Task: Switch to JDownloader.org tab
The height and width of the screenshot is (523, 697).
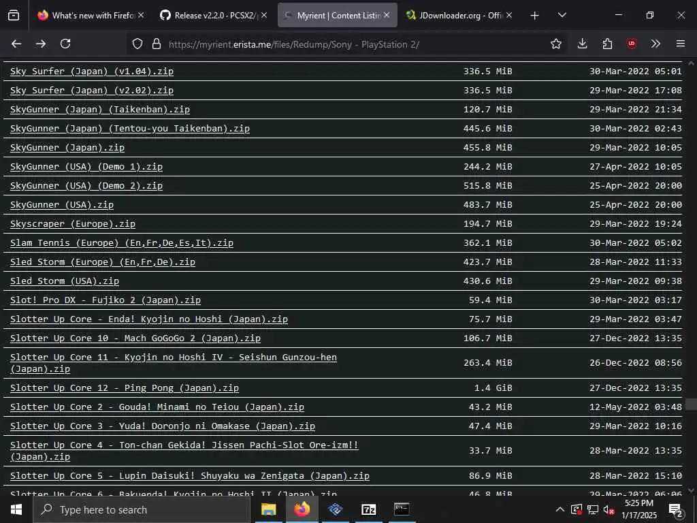Action: click(459, 15)
